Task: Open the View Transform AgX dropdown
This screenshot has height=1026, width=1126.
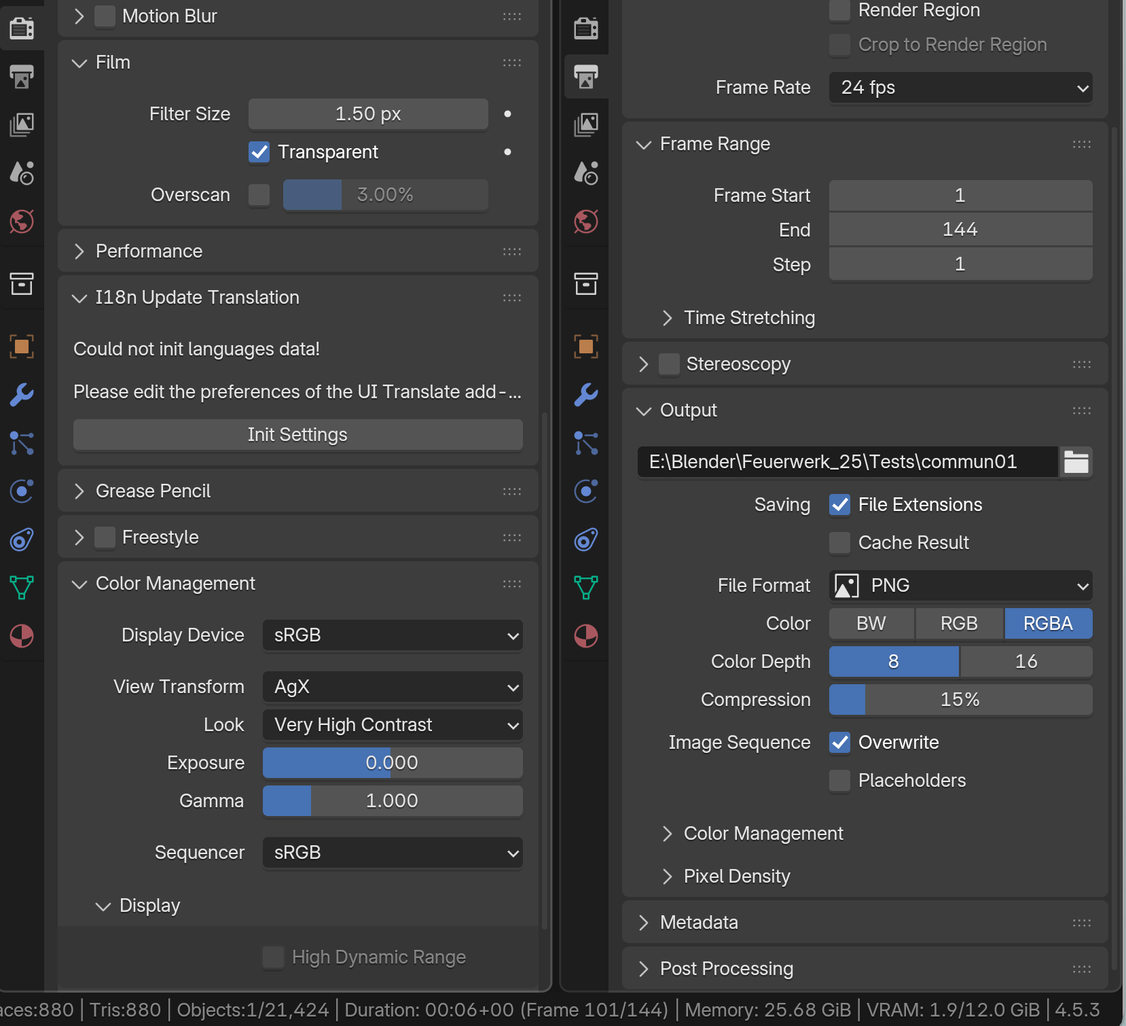Action: [x=393, y=687]
